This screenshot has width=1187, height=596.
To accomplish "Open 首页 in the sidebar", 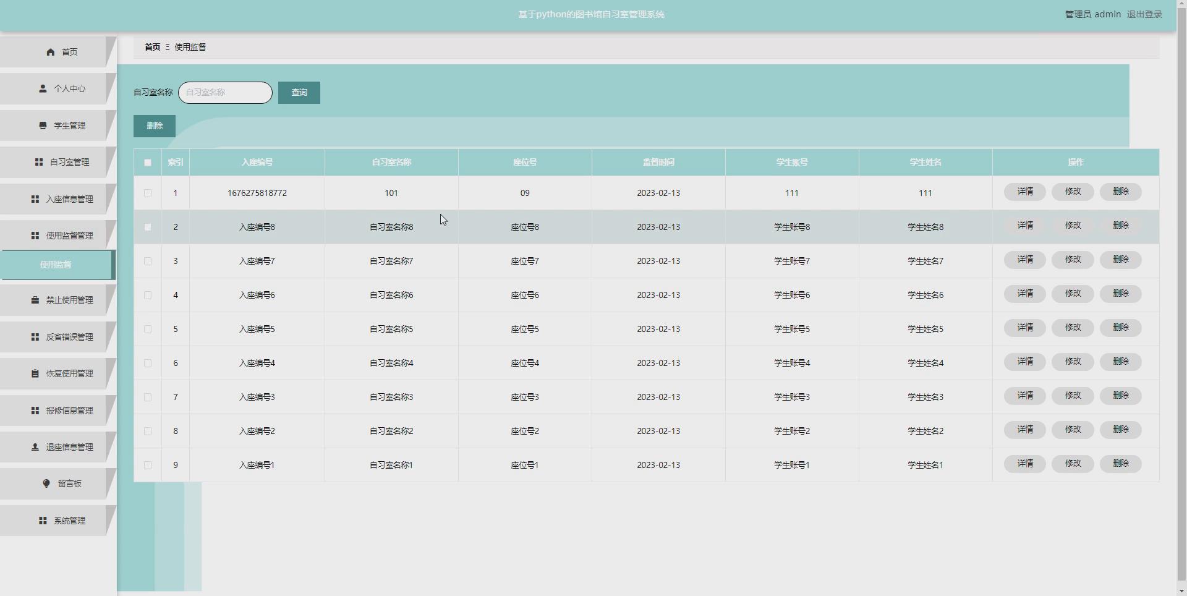I will click(x=57, y=52).
